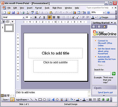Go to task pane Home icon
The width and height of the screenshot is (118, 107).
pyautogui.click(x=105, y=27)
